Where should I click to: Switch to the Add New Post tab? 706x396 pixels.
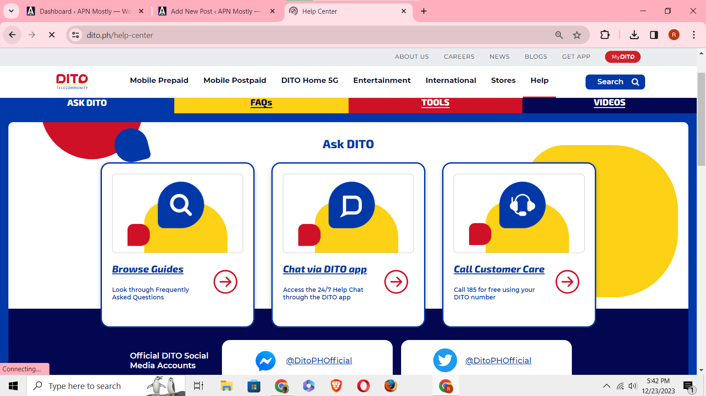coord(216,11)
